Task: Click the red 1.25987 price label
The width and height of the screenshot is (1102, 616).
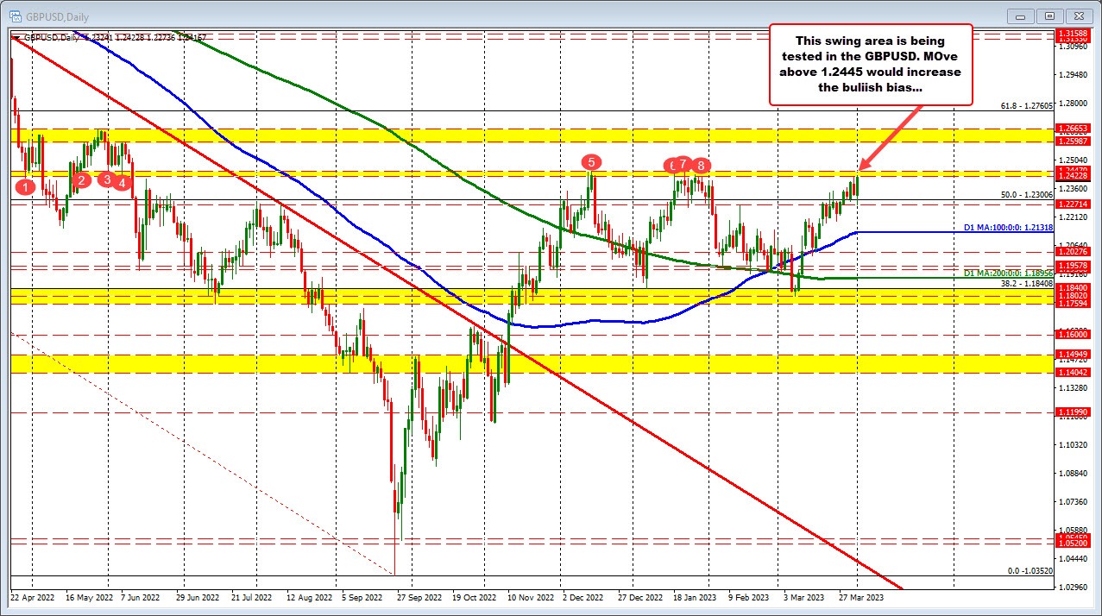Action: tap(1073, 141)
